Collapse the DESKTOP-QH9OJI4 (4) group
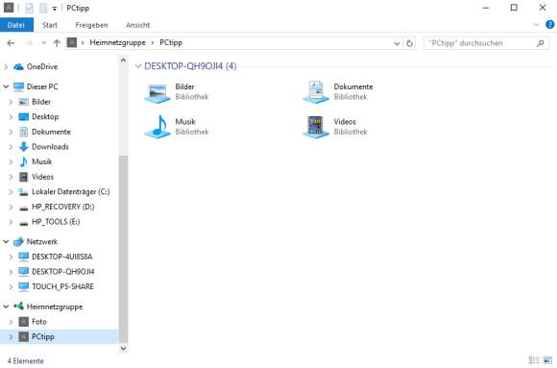Viewport: 557px width, 368px height. coord(138,66)
